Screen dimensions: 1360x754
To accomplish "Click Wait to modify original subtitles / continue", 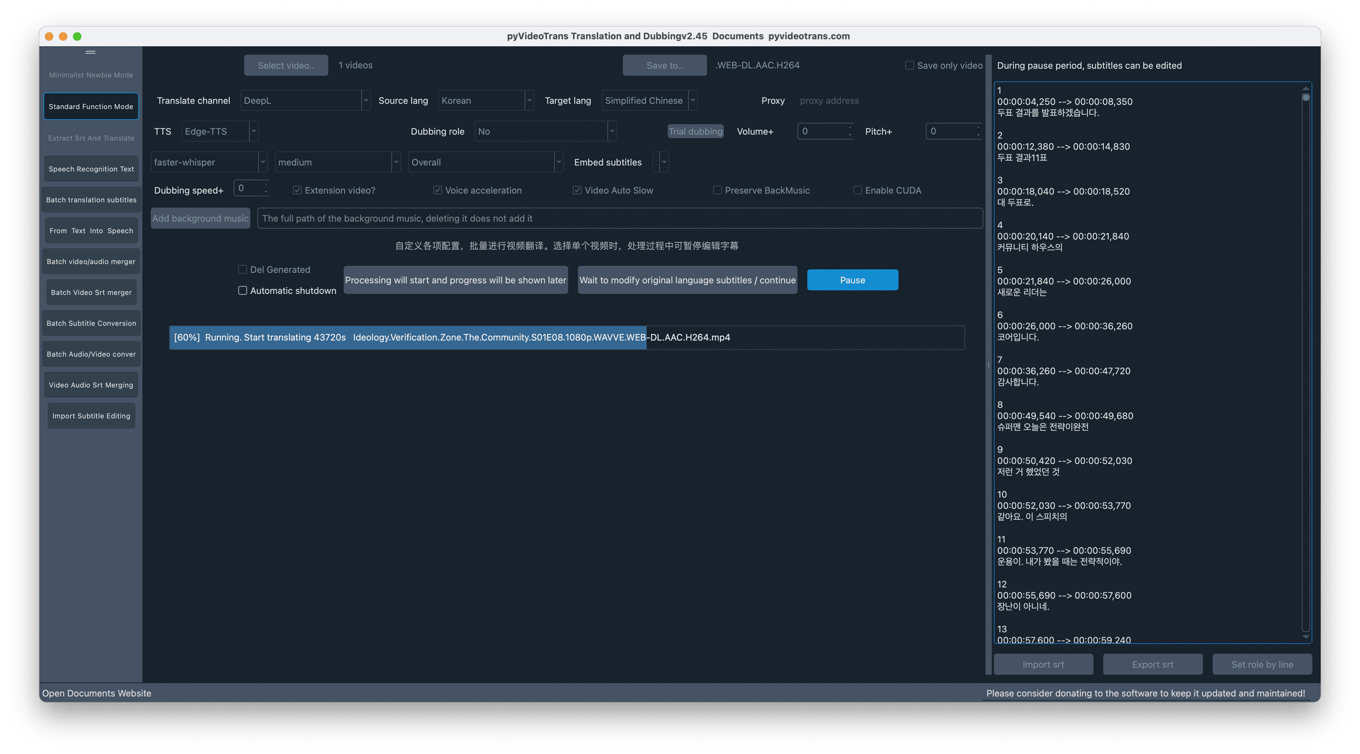I will [687, 280].
